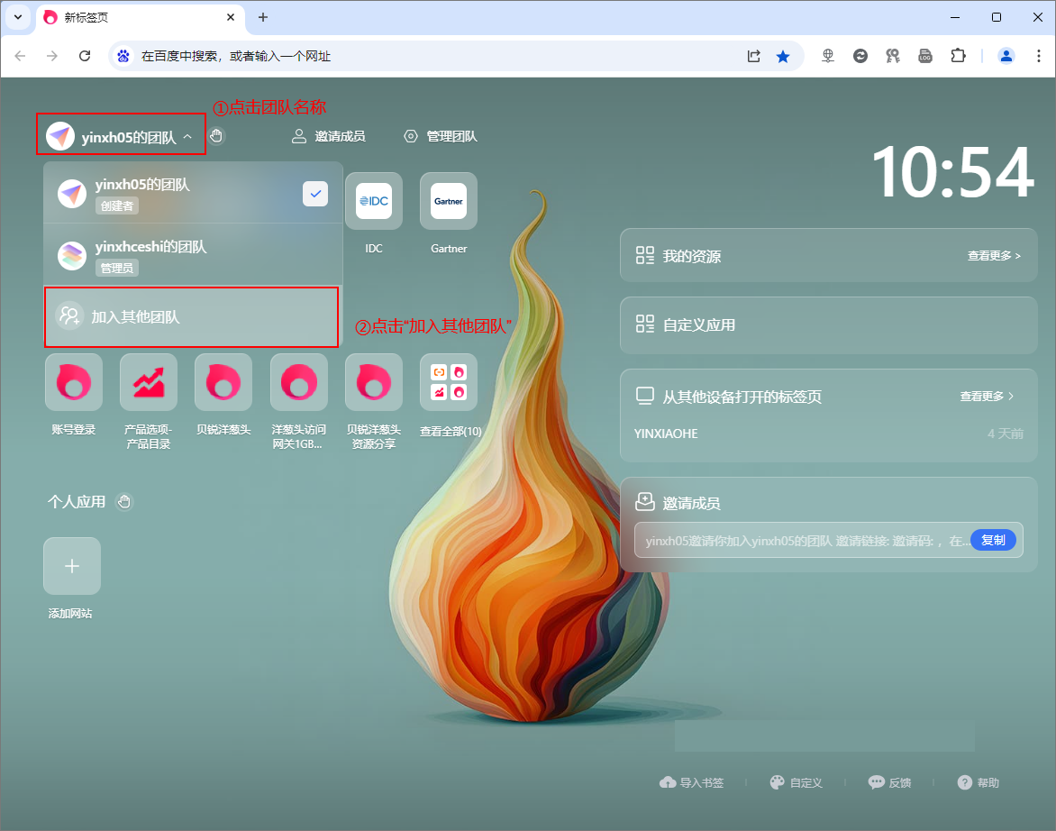The height and width of the screenshot is (831, 1056).
Task: Add a site with 添加网站 plus tile
Action: 72,566
